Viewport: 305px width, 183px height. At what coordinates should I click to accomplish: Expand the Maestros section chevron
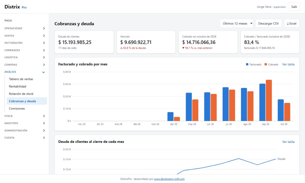pos(44,123)
